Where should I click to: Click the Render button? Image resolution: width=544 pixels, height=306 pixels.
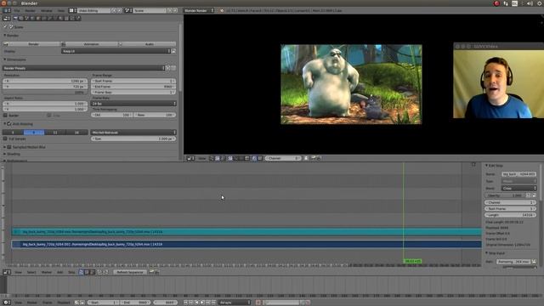31,44
